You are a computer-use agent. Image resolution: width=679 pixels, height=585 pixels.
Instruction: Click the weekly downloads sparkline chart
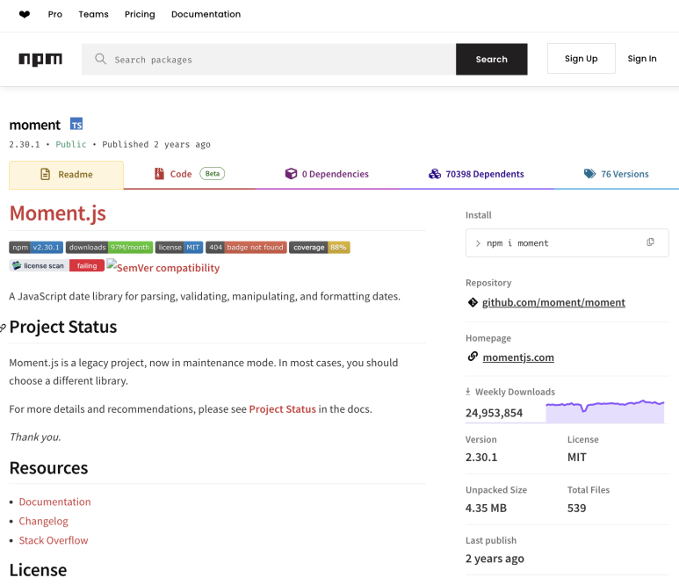click(605, 411)
